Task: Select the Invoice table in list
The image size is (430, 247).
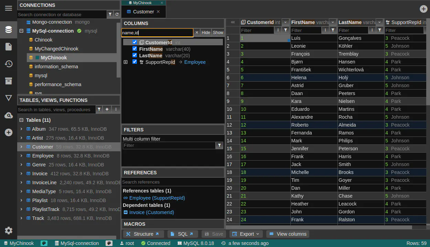Action: [x=40, y=174]
